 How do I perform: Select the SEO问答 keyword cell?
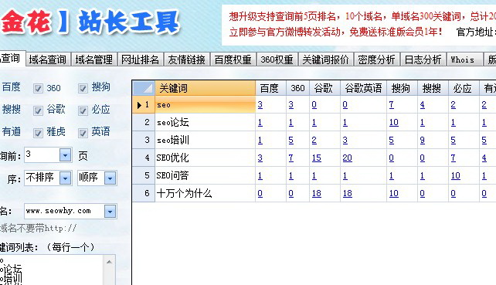click(205, 175)
